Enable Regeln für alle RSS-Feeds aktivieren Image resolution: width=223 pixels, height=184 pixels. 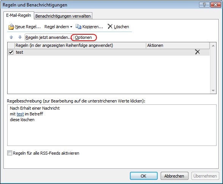click(x=9, y=153)
